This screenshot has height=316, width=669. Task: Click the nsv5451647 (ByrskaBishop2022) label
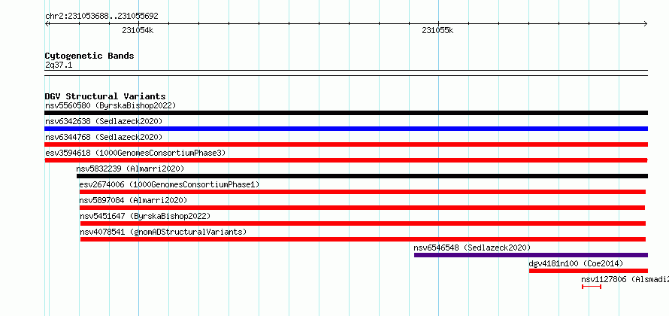point(145,216)
